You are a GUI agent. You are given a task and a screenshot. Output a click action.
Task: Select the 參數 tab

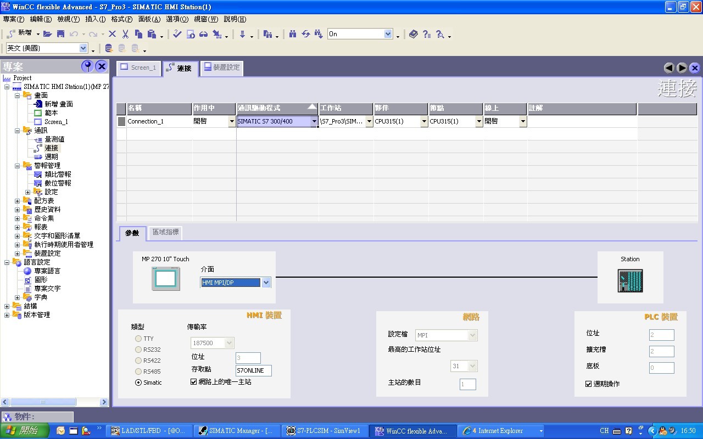132,233
